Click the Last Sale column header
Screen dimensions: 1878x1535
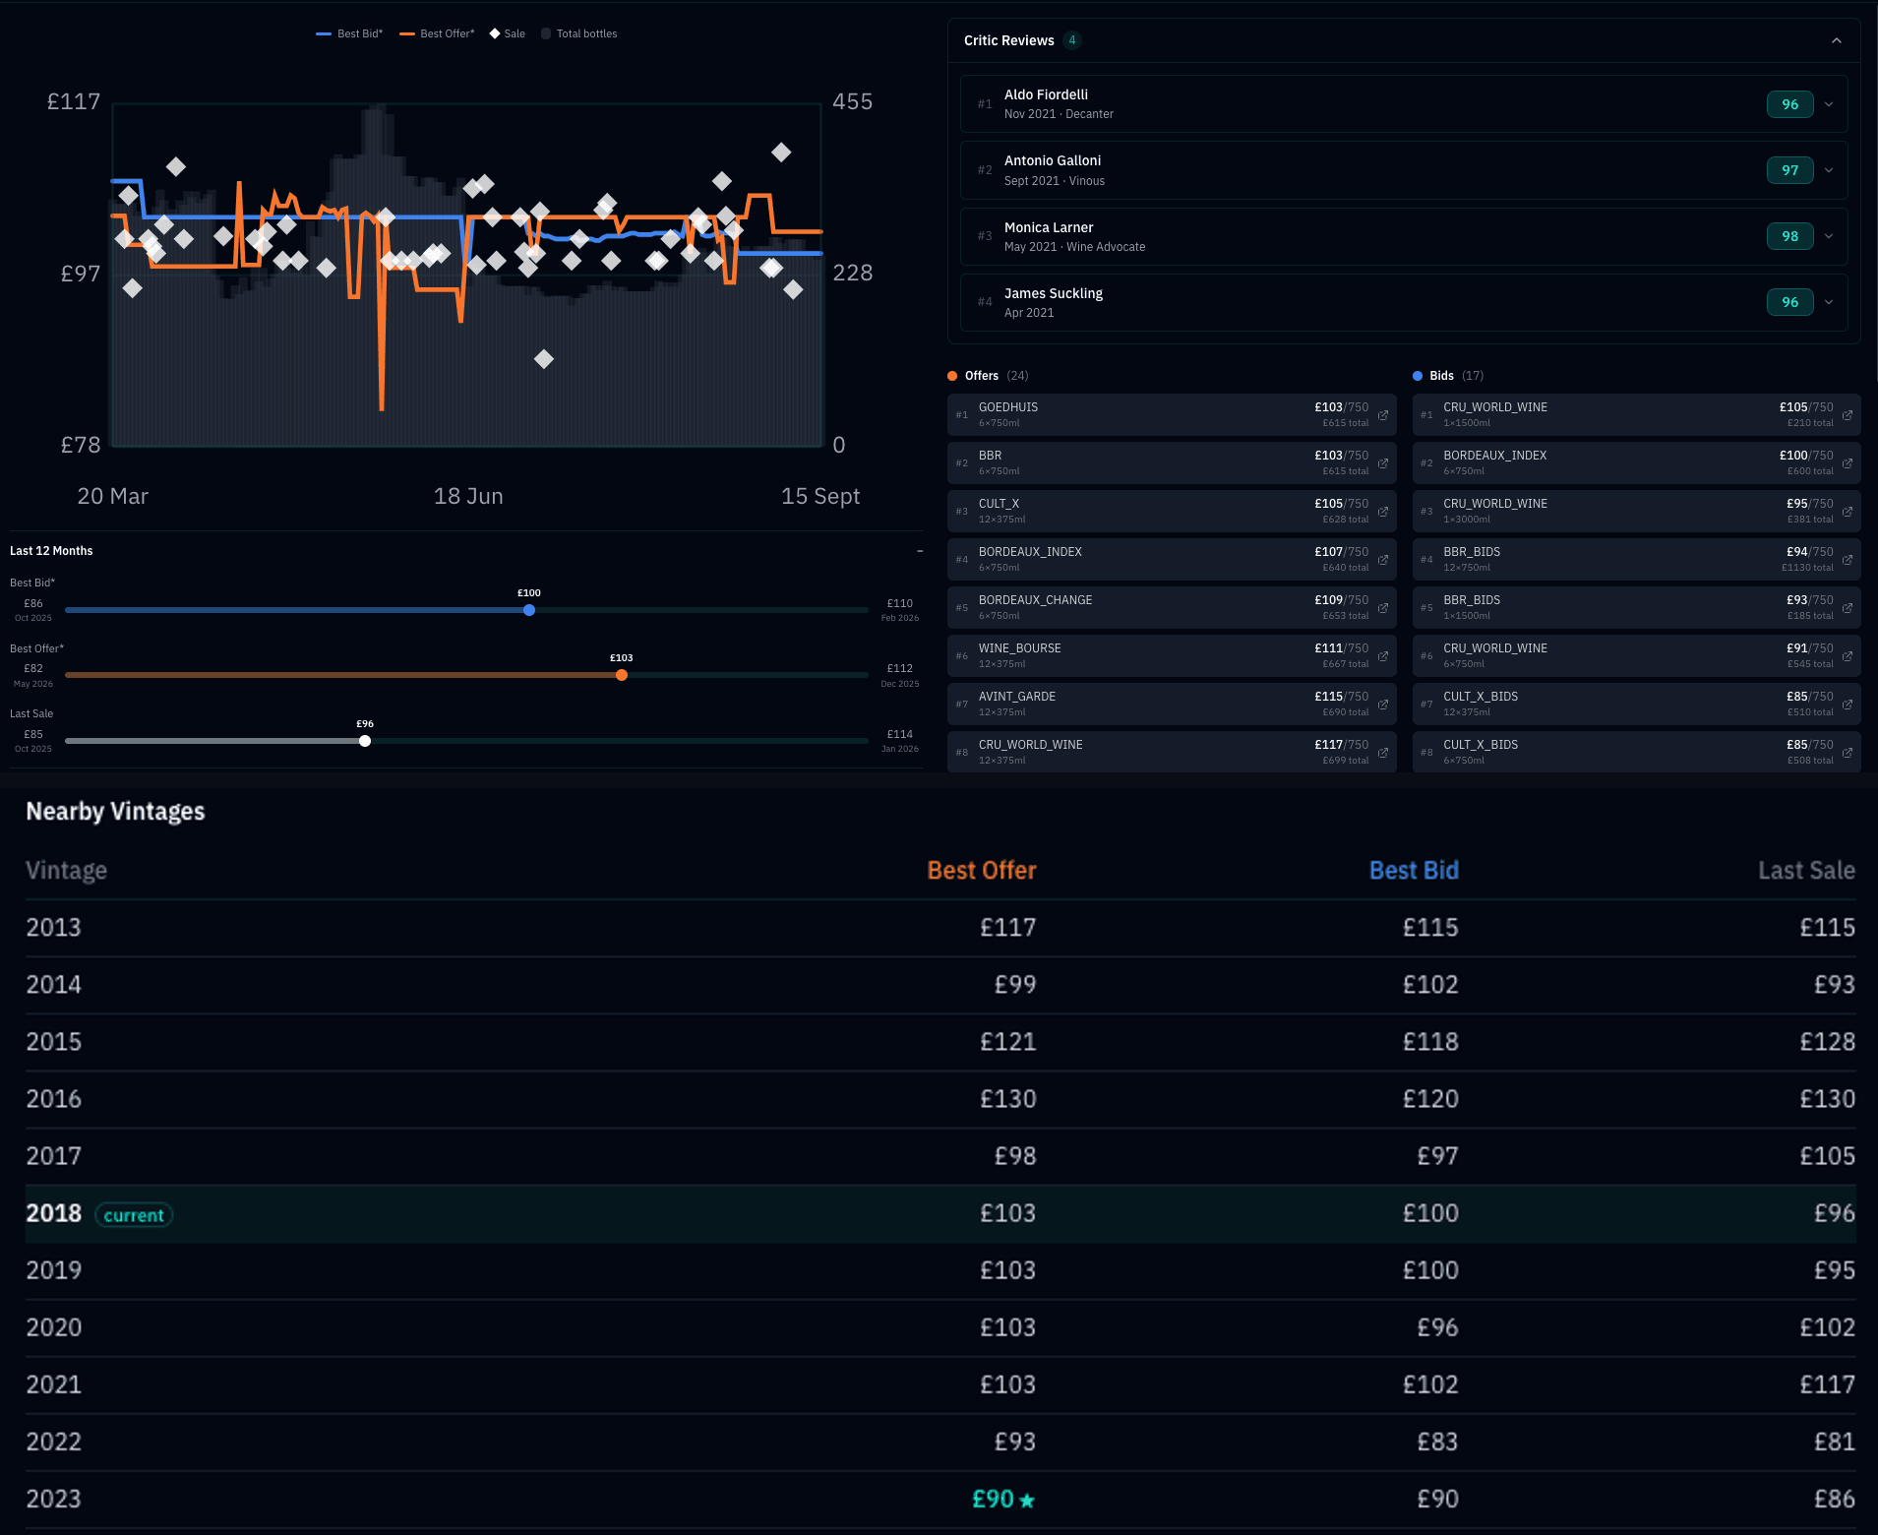[1806, 871]
